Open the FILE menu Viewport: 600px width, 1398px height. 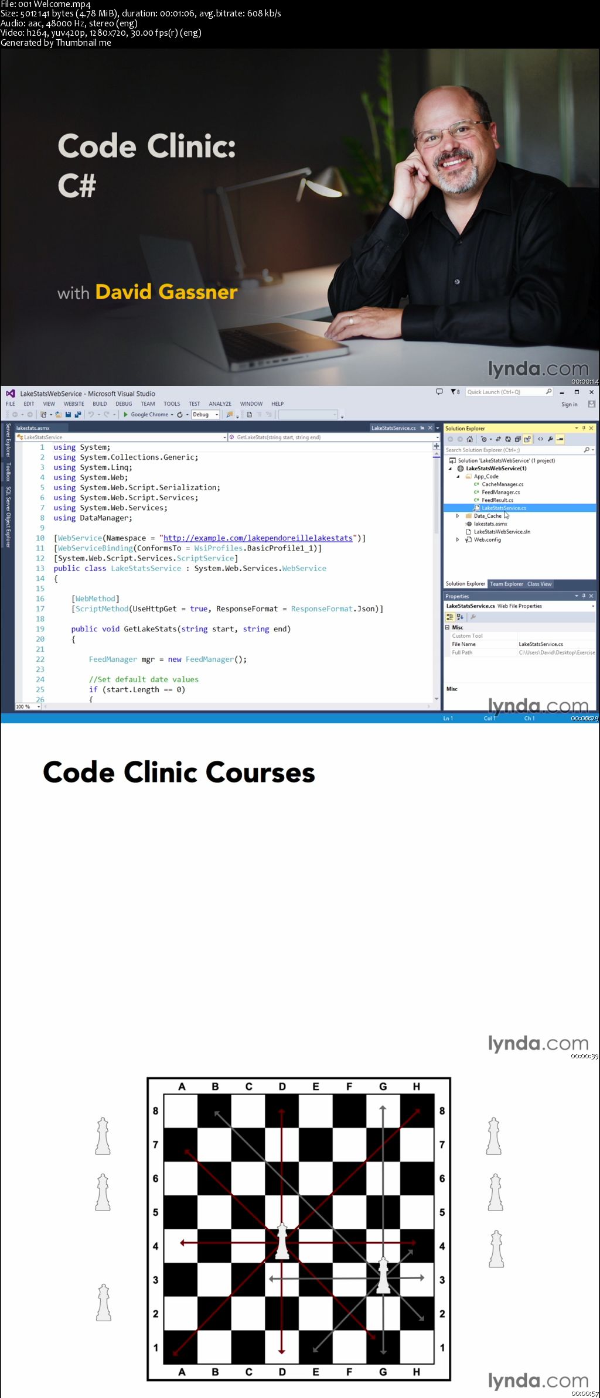(11, 404)
